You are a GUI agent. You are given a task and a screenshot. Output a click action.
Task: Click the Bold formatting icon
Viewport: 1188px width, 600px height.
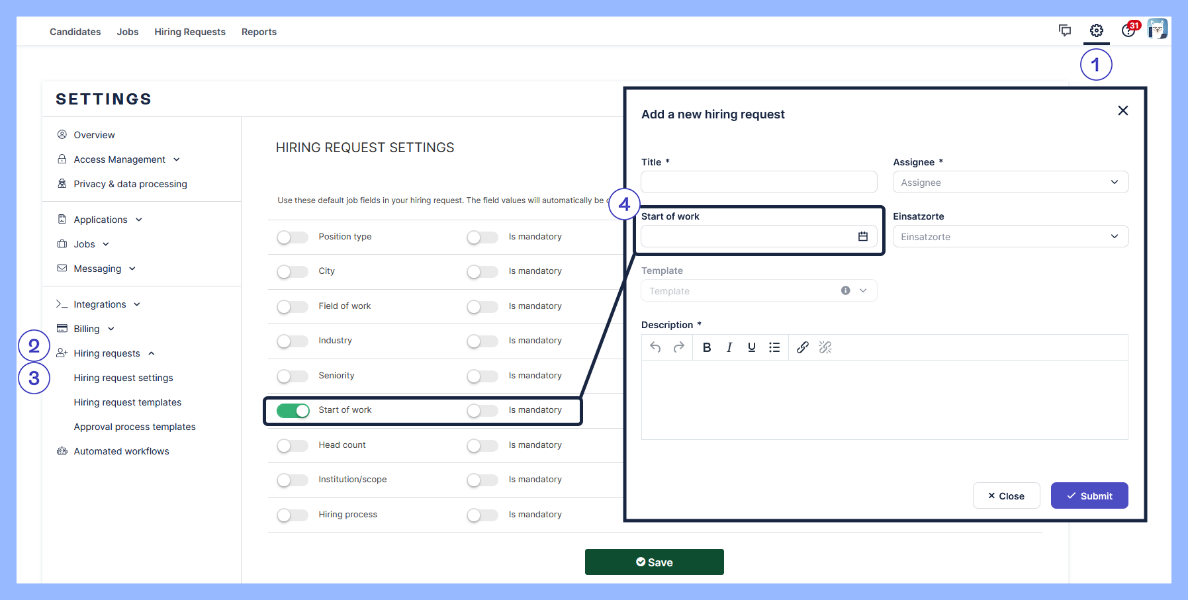coord(707,347)
